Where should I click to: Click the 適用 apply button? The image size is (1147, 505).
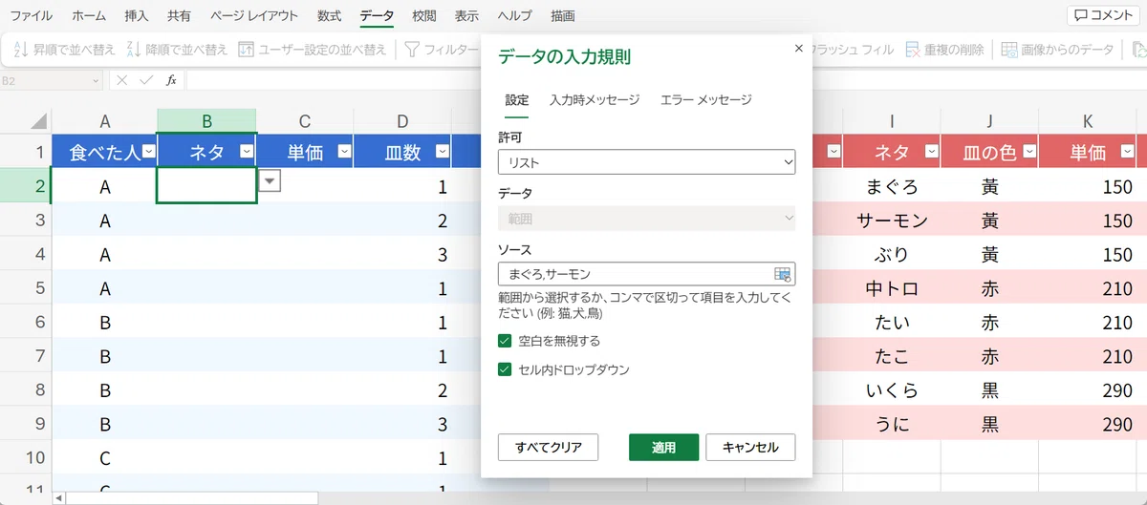pyautogui.click(x=663, y=447)
